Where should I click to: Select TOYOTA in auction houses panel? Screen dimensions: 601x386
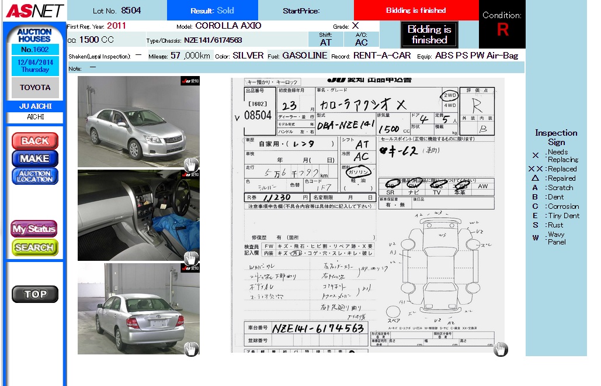(35, 88)
